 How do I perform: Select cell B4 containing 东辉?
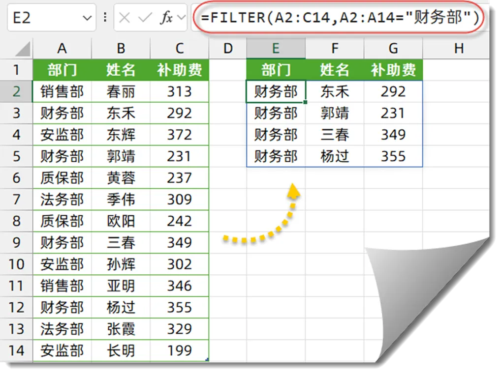click(x=121, y=135)
